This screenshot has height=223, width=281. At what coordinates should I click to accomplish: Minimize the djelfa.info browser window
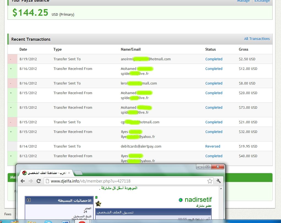200,167
